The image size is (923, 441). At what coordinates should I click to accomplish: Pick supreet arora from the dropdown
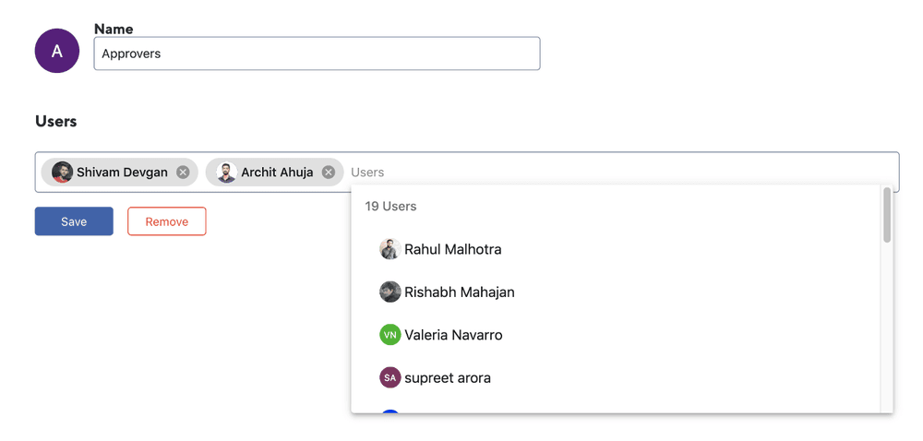coord(448,377)
